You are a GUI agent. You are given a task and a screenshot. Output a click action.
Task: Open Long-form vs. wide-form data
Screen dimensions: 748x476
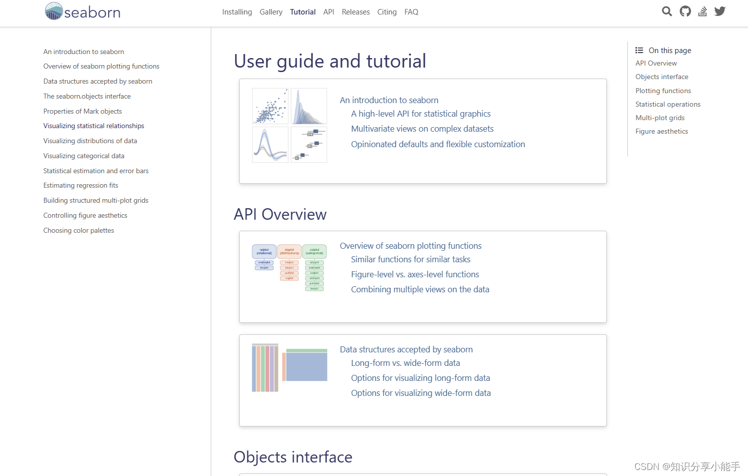coord(406,363)
